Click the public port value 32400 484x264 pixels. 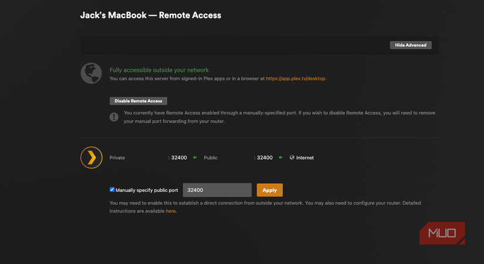[x=263, y=157]
